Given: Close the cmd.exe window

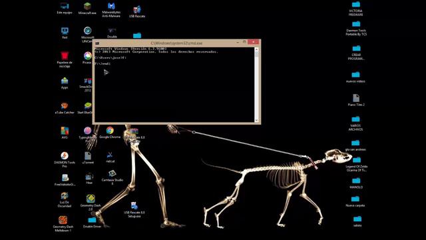Looking at the screenshot, I should tap(253, 42).
